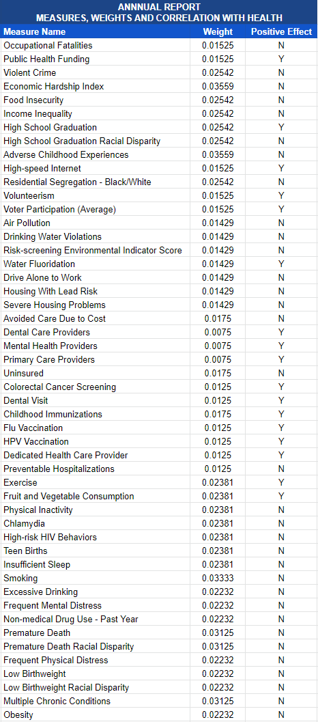Select the Weight column header
The image size is (318, 722).
coord(218,32)
